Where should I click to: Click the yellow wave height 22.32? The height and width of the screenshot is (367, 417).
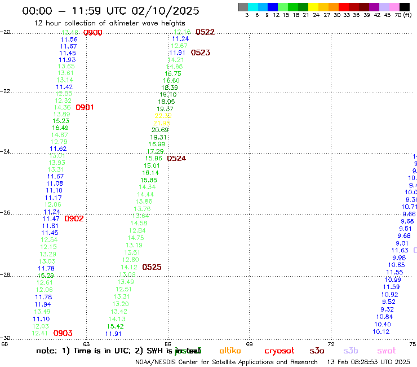[163, 116]
